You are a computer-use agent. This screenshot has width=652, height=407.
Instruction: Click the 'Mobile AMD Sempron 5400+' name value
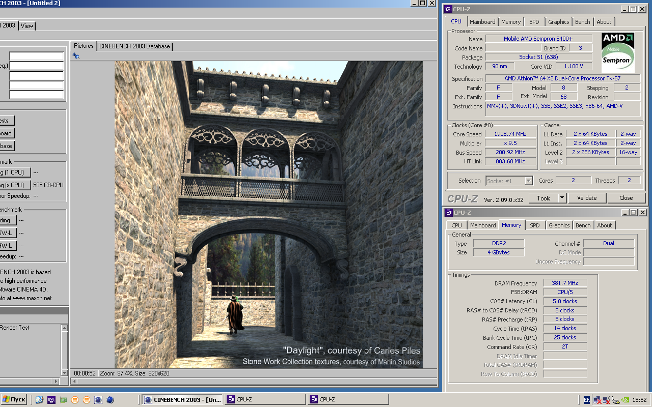[538, 39]
